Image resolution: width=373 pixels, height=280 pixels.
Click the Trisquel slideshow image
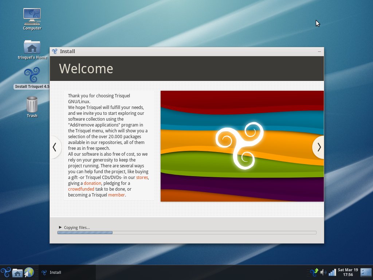242,146
